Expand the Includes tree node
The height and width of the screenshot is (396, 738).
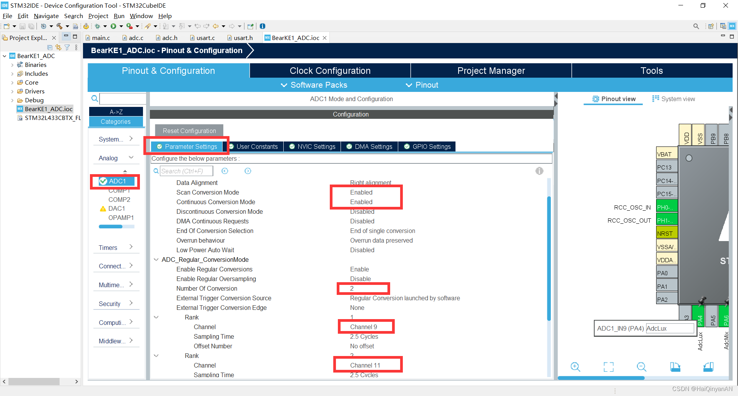[x=12, y=74]
